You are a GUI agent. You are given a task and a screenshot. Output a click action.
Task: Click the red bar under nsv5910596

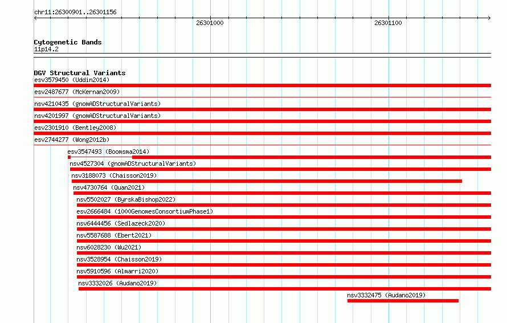coord(284,277)
